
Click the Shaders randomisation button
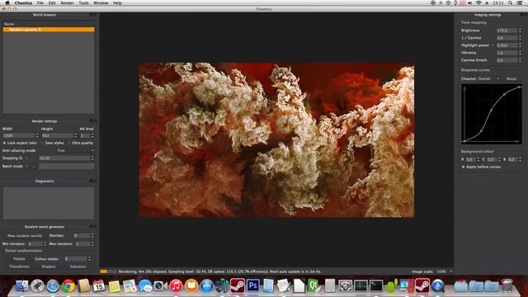[x=49, y=266]
